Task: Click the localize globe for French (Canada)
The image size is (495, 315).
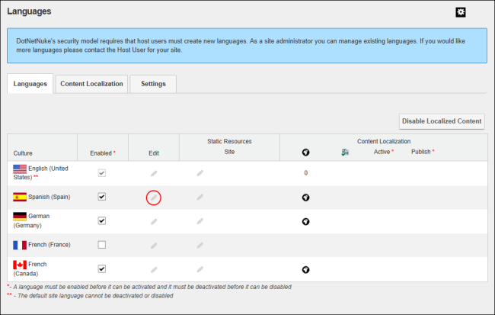Action: pyautogui.click(x=305, y=270)
